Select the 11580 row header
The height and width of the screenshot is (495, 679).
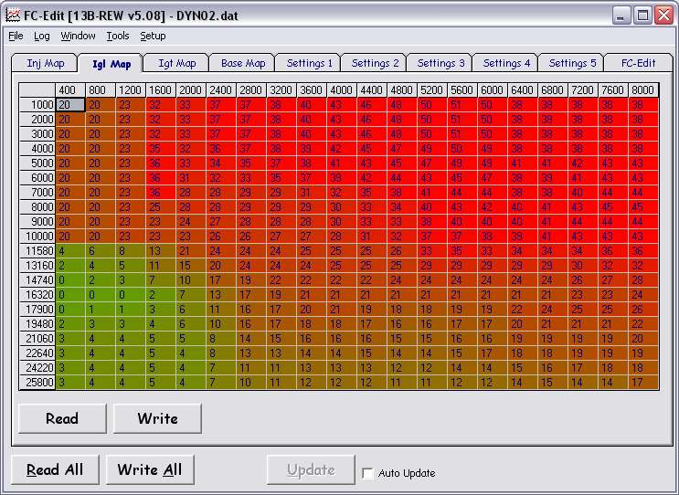(37, 251)
